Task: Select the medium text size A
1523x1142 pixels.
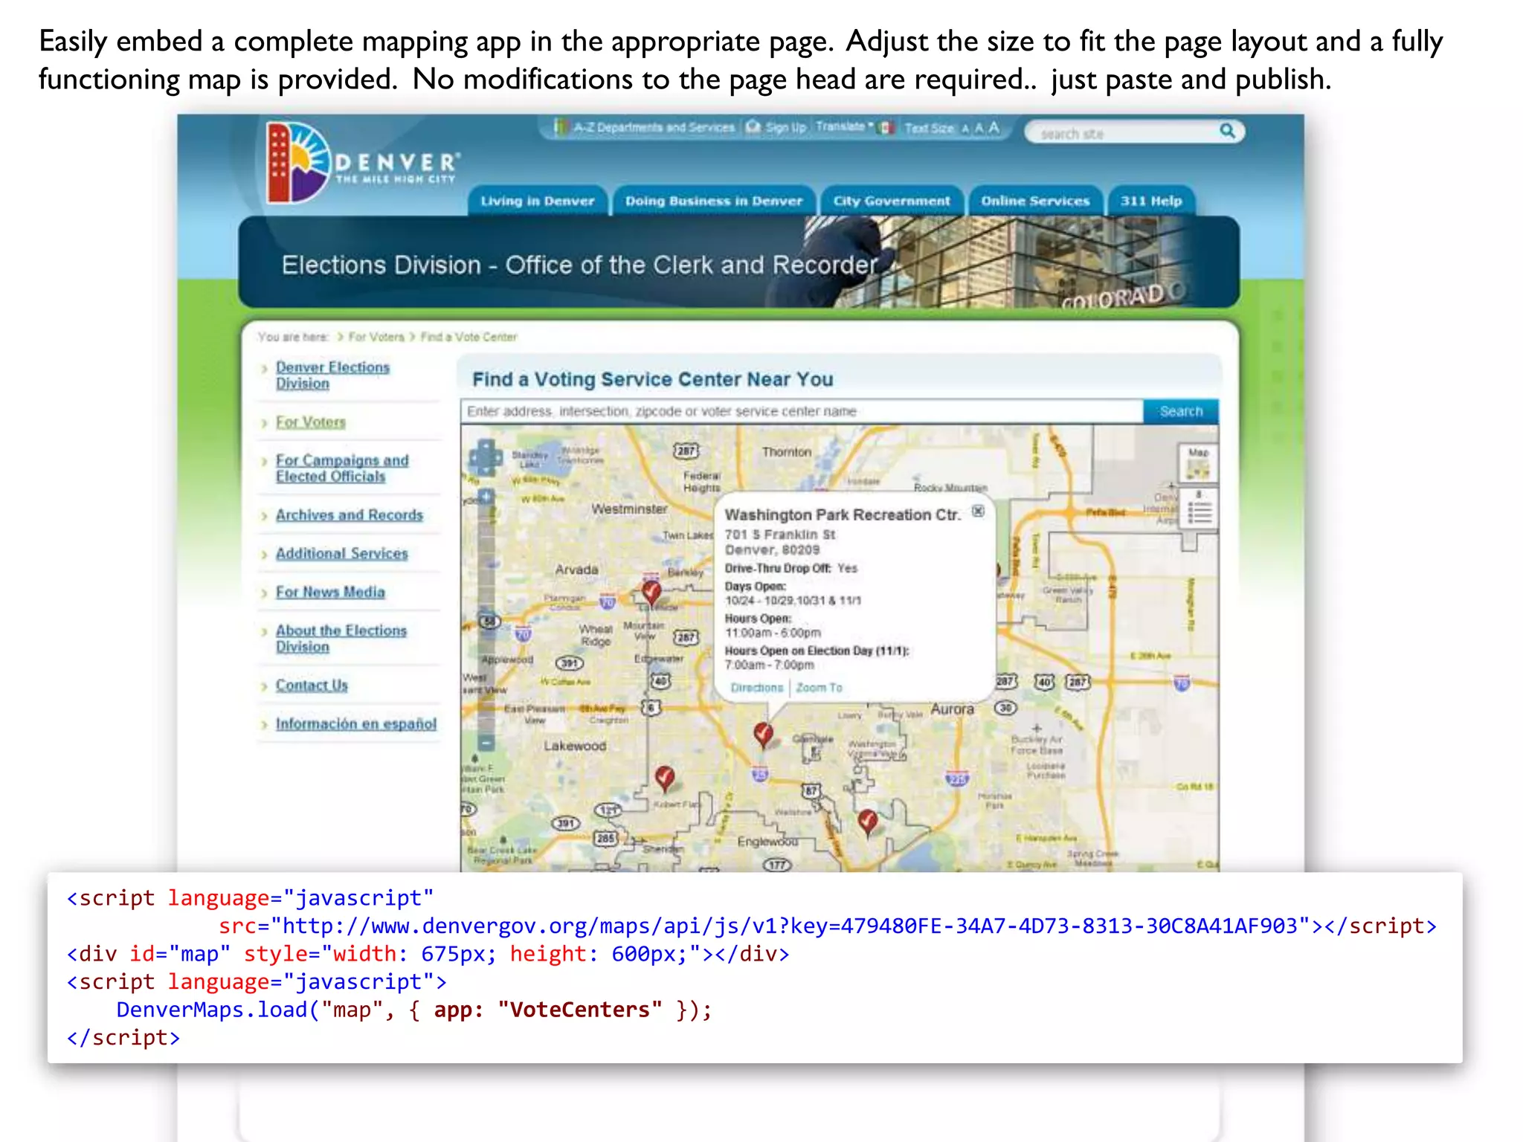Action: tap(979, 128)
